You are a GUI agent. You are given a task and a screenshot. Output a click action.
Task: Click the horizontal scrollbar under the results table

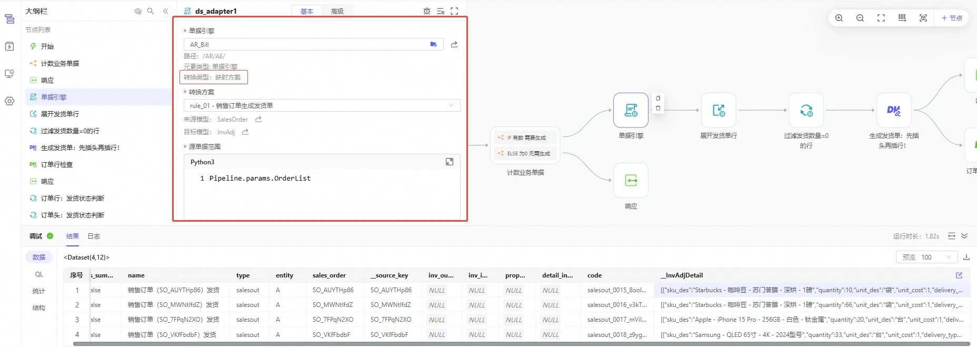(x=521, y=344)
